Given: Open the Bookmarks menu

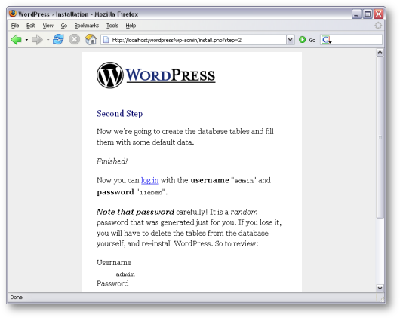Looking at the screenshot, I should 87,26.
